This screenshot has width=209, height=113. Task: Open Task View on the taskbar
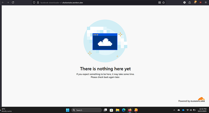105,110
